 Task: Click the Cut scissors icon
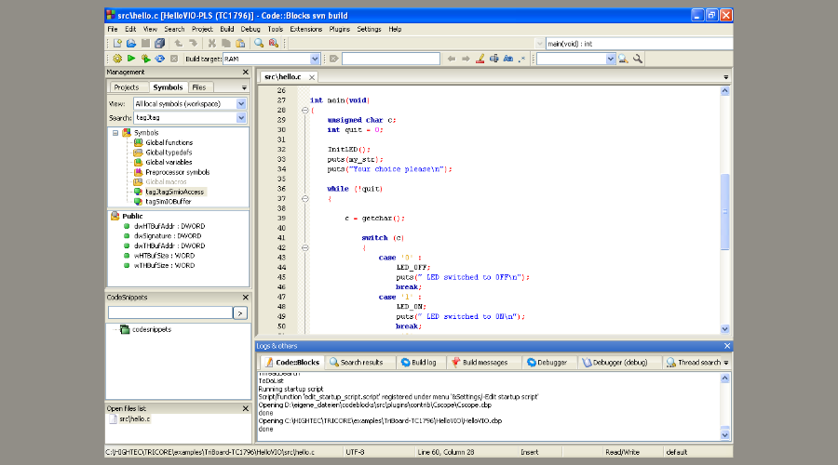point(212,44)
